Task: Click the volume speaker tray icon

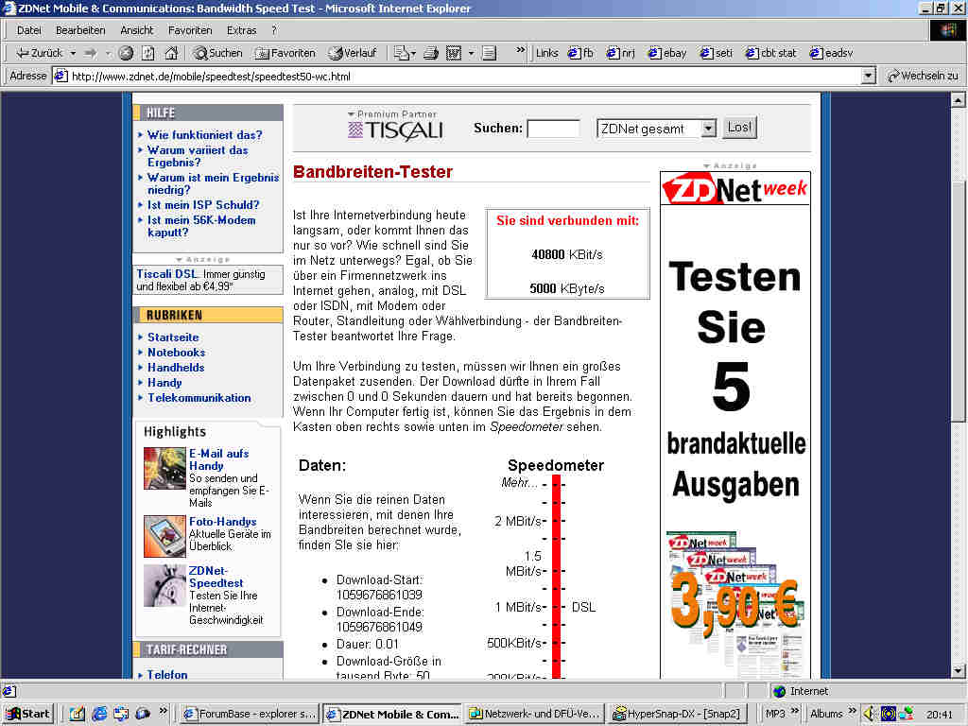Action: click(869, 714)
